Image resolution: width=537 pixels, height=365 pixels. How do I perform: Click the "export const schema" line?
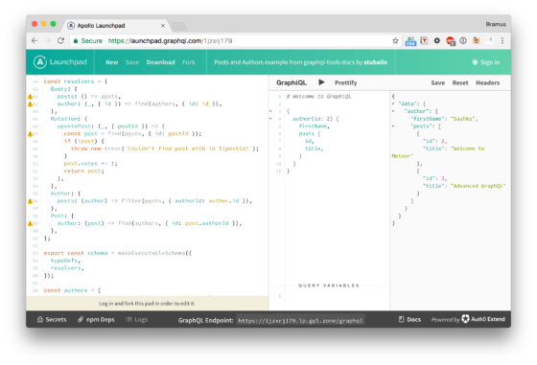point(118,253)
